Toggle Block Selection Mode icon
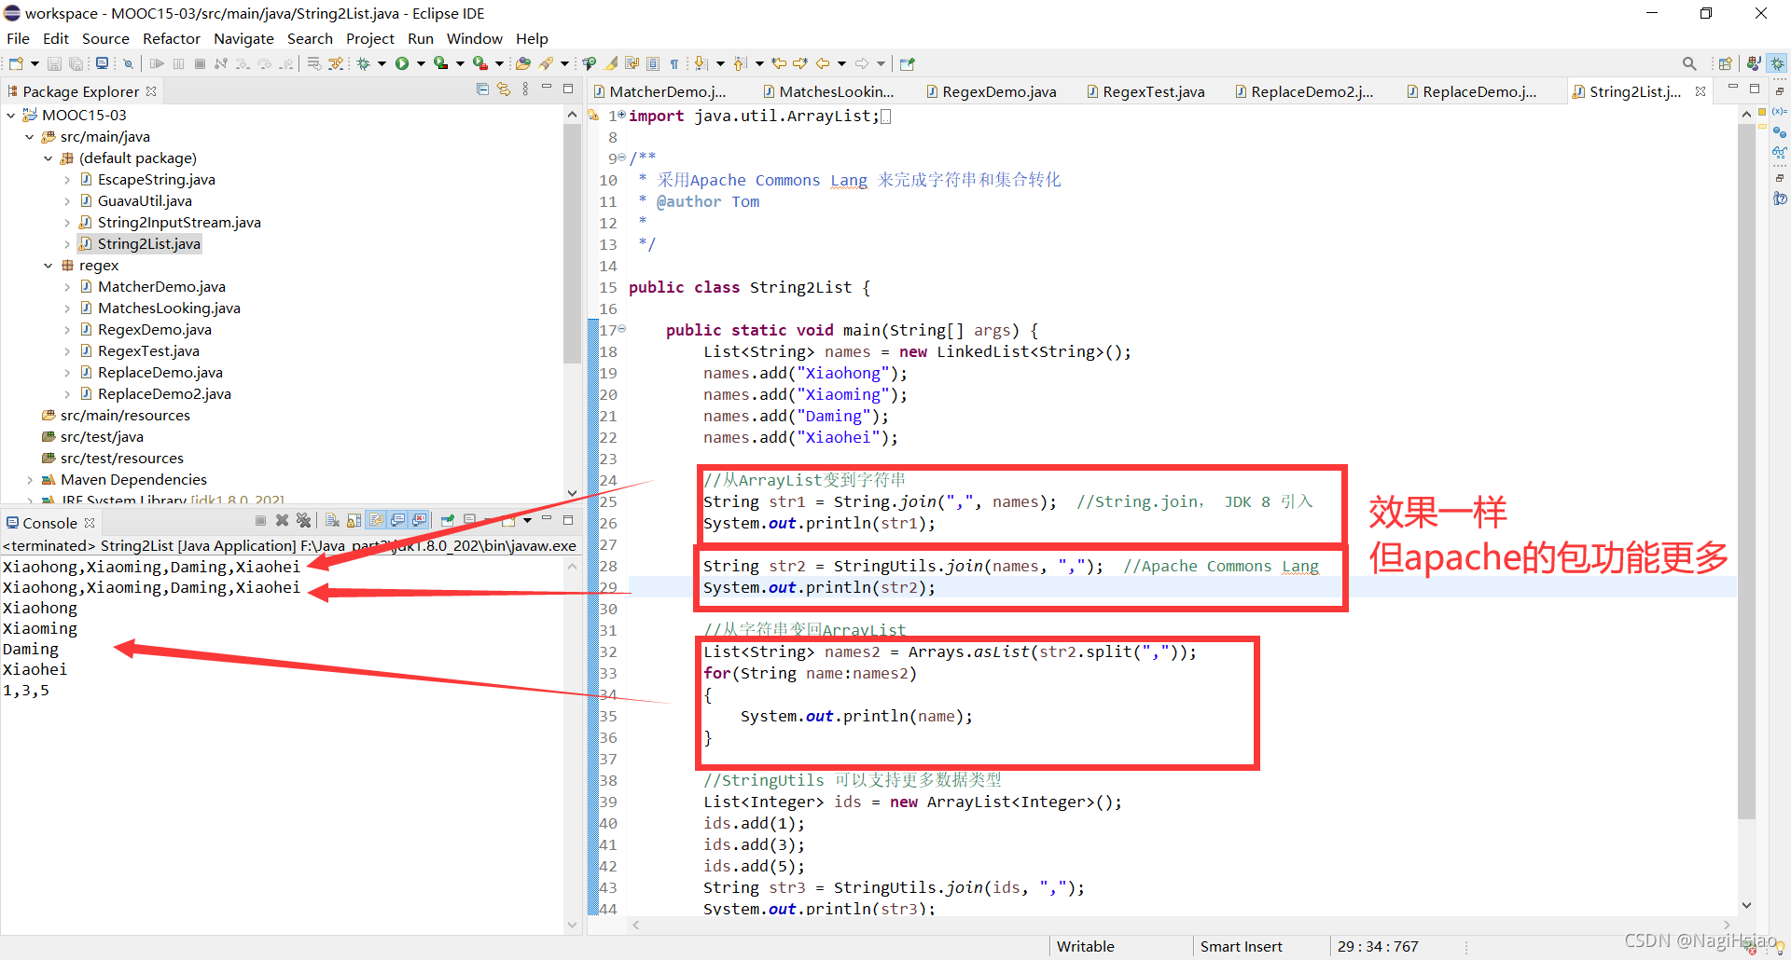This screenshot has height=960, width=1791. 653,63
